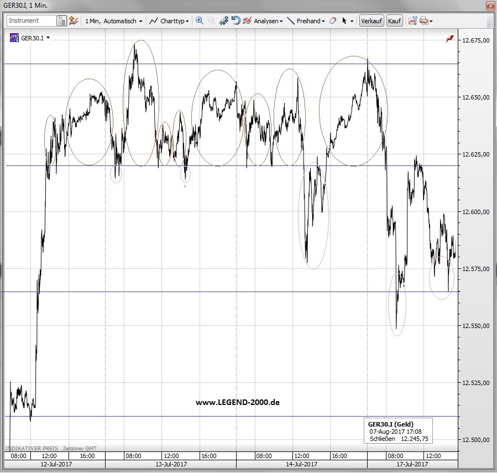Click the autoscale axes arrows icon
497x473 pixels.
[224, 21]
